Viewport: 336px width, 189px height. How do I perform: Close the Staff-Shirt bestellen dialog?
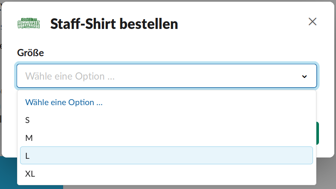click(313, 22)
